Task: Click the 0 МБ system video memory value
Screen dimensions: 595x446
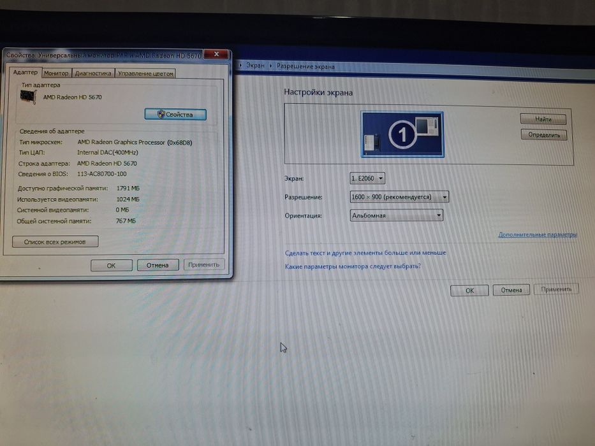Action: 122,210
